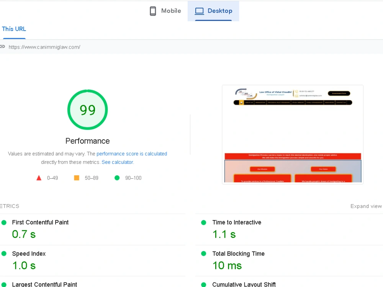Open the This URL tab
The image size is (383, 287).
14,29
